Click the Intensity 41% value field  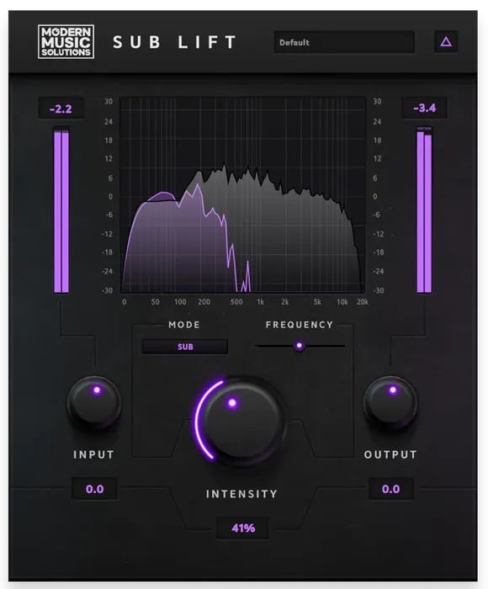(x=243, y=528)
